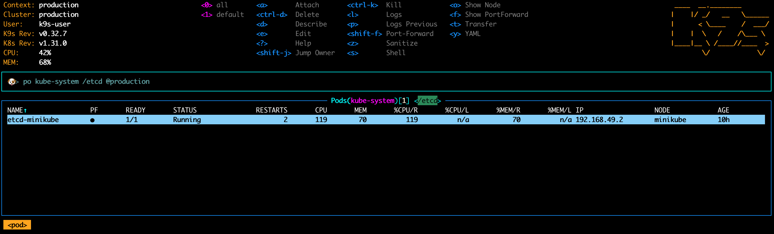Click the K8s Rev v1.31.0 value
Viewport: 774px width, 234px height.
point(53,44)
